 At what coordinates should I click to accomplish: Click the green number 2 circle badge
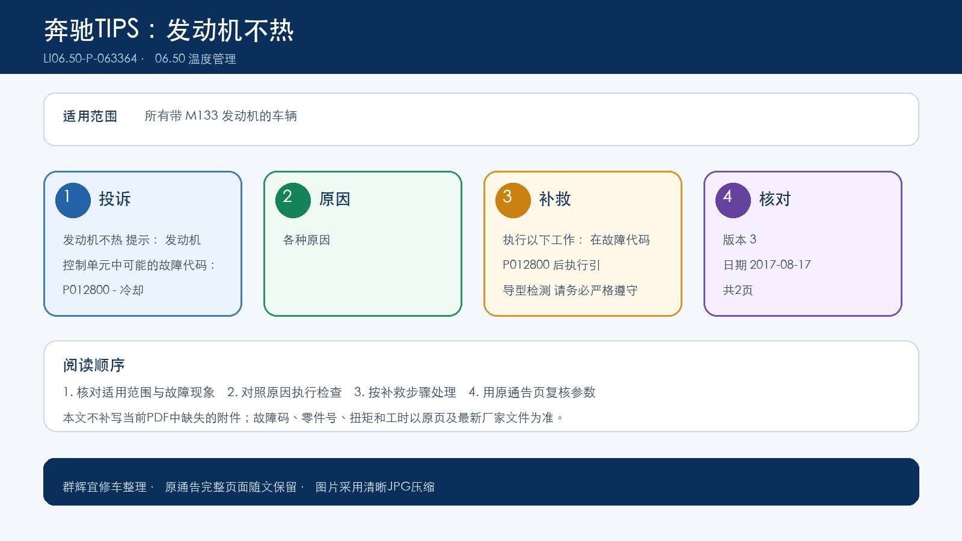(x=293, y=200)
